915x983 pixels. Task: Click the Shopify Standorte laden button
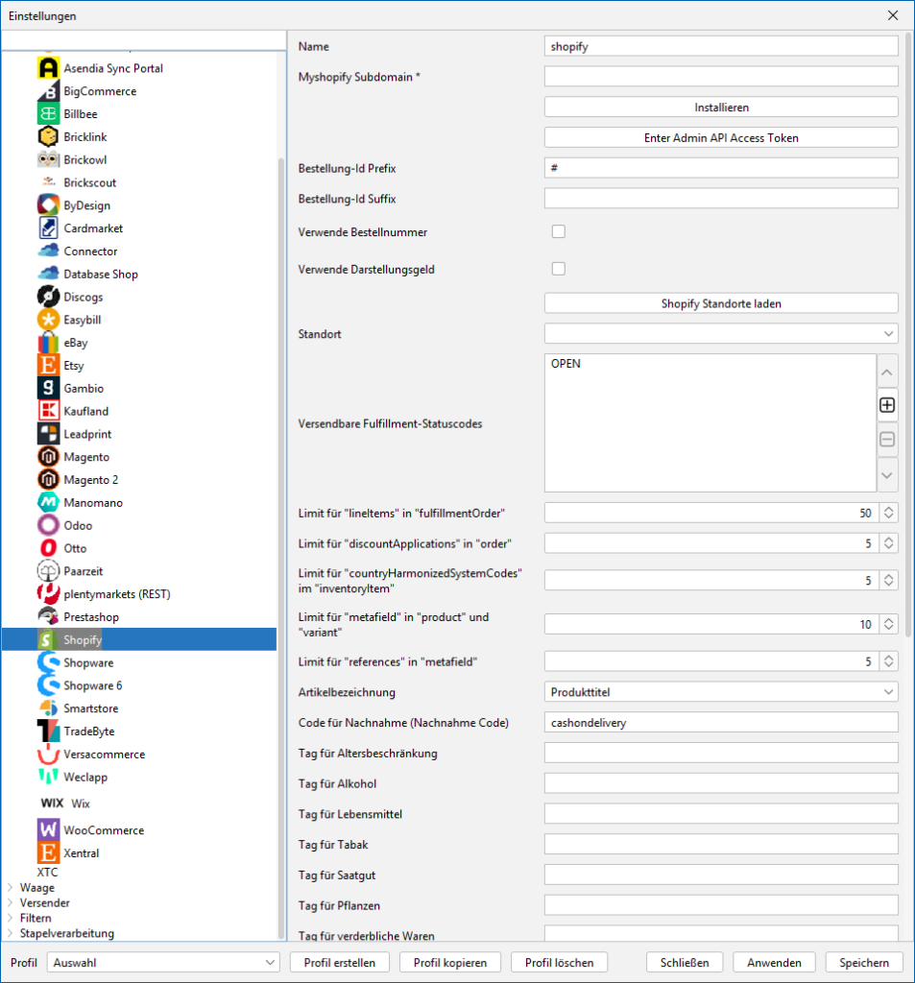(721, 303)
